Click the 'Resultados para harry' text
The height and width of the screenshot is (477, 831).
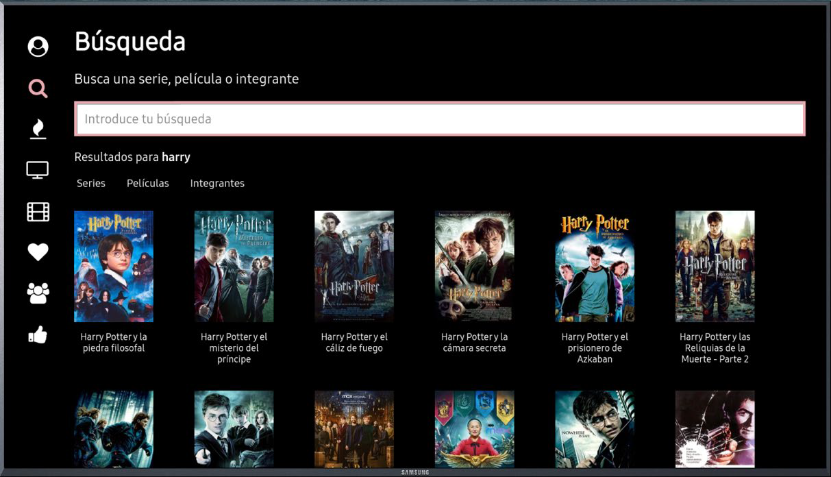tap(132, 157)
